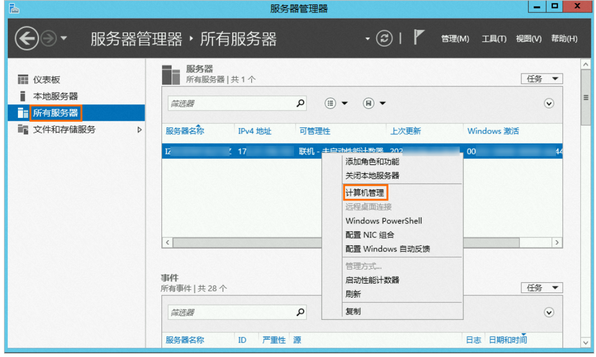
Task: Click the events 筛选器 input field
Action: click(x=231, y=313)
